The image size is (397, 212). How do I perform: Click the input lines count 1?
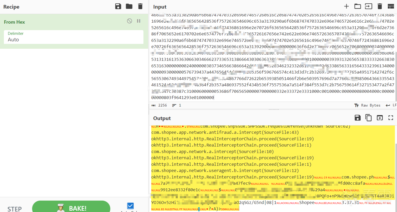[x=180, y=105]
